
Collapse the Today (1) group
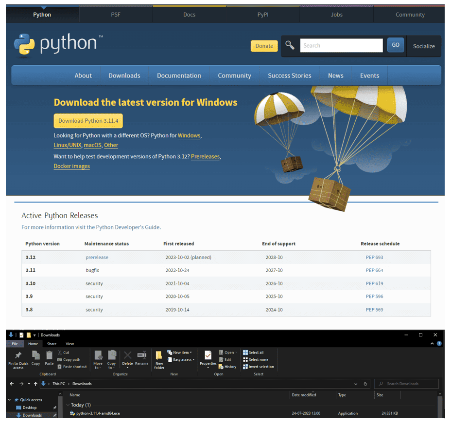pyautogui.click(x=68, y=405)
